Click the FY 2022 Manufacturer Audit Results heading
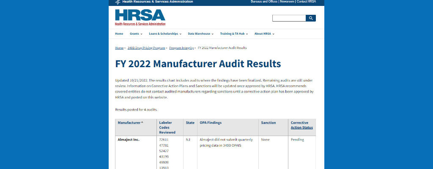Image resolution: width=433 pixels, height=169 pixels. coord(198,64)
